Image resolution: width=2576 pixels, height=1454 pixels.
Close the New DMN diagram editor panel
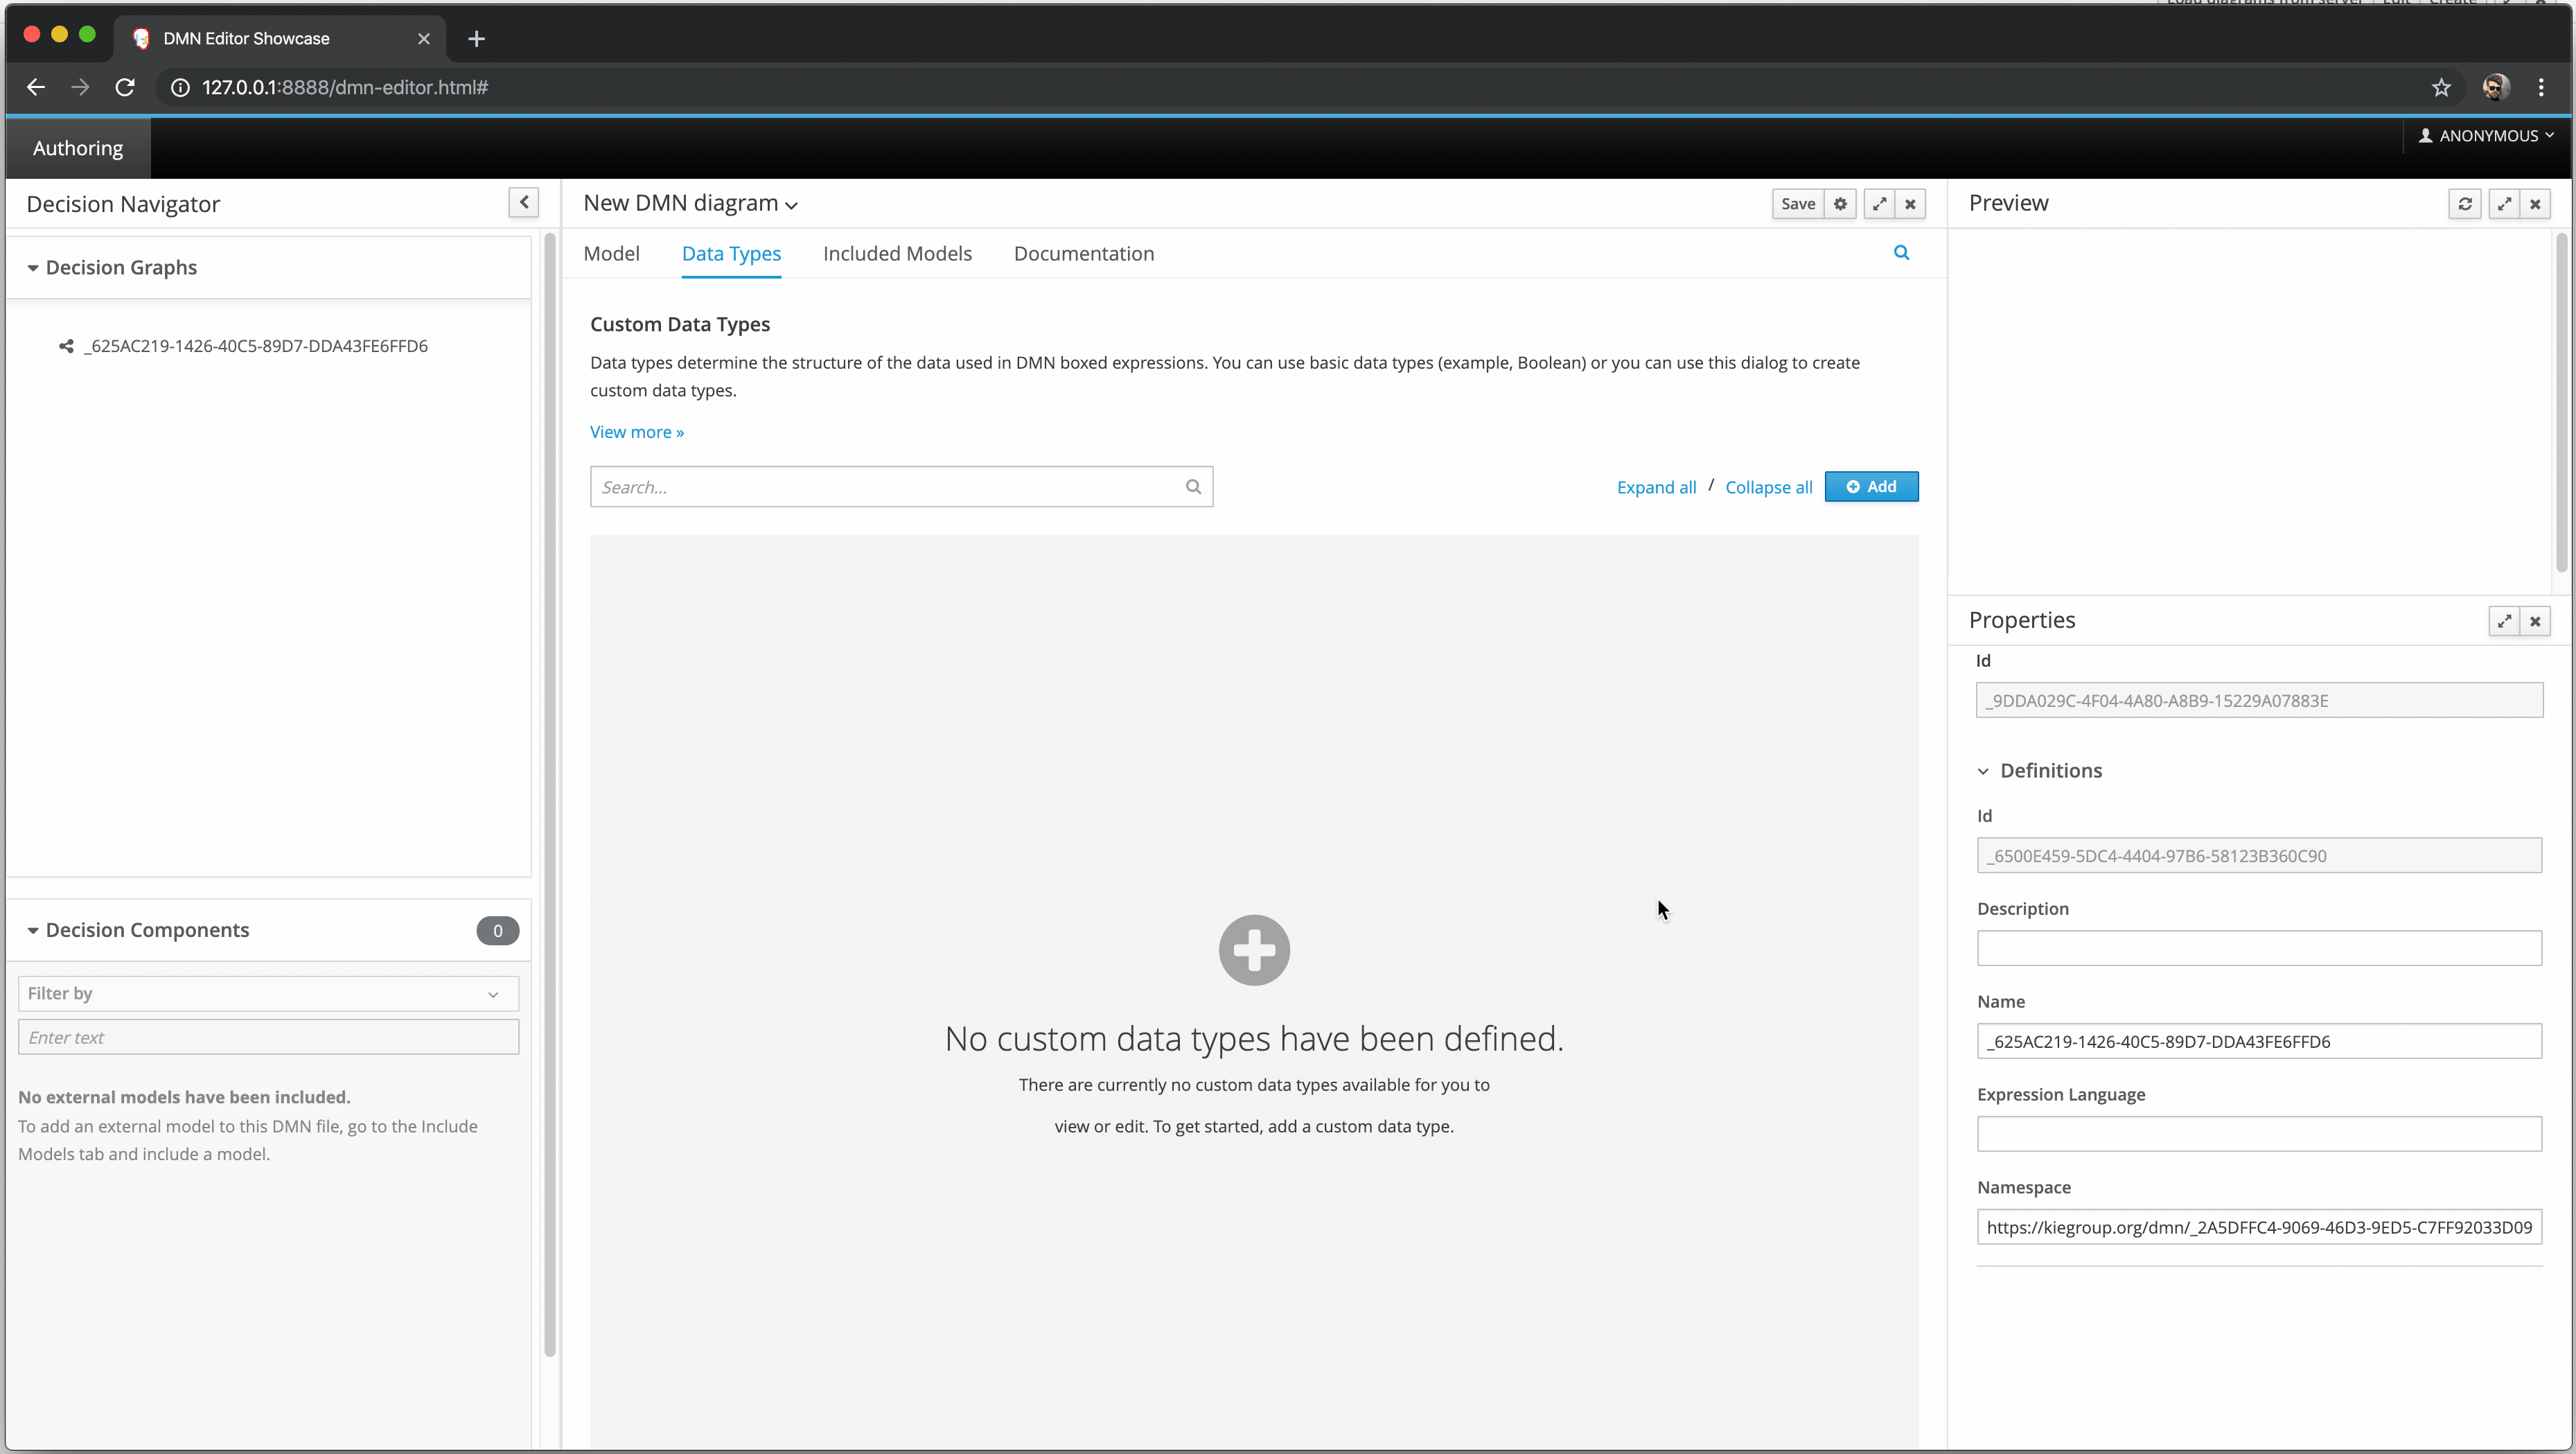pyautogui.click(x=1910, y=204)
